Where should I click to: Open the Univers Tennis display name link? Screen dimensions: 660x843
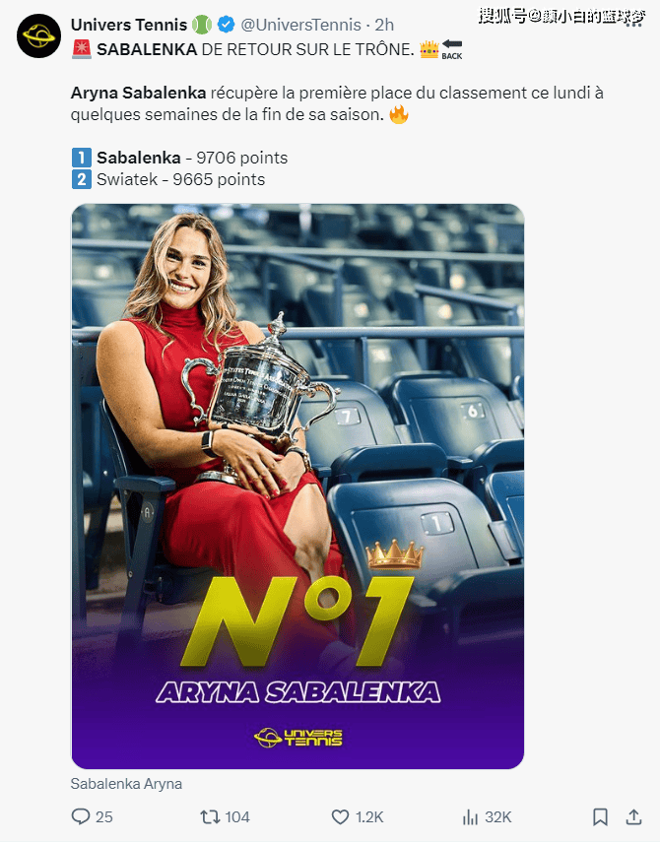point(129,25)
